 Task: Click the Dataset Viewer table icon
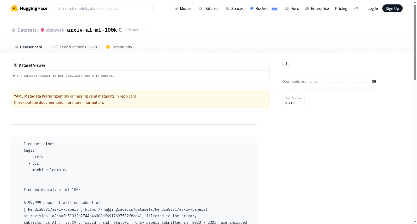click(x=16, y=65)
